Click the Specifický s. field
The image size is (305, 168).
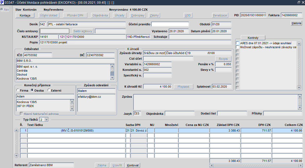(157, 75)
